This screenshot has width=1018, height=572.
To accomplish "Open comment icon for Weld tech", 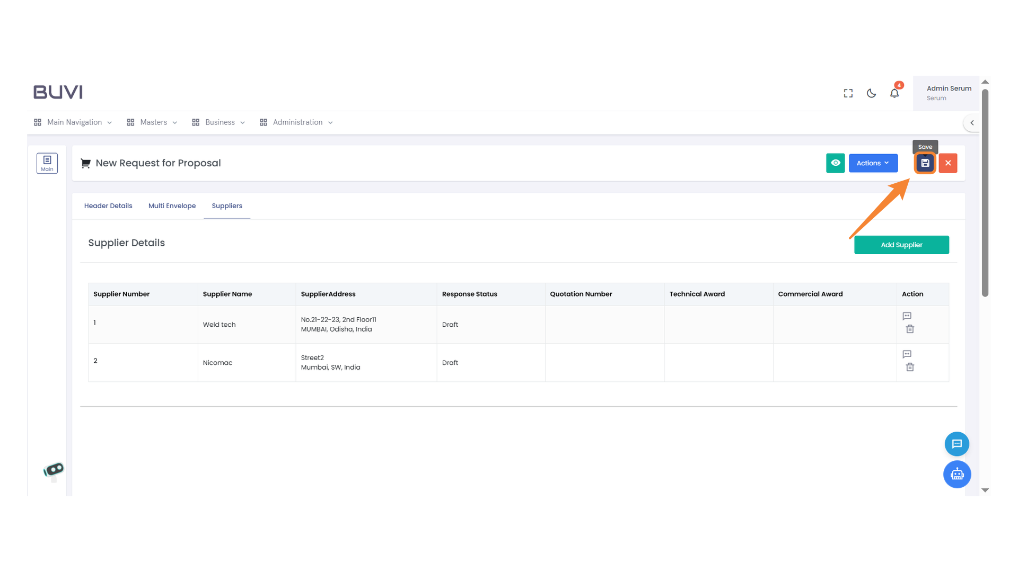I will [907, 316].
